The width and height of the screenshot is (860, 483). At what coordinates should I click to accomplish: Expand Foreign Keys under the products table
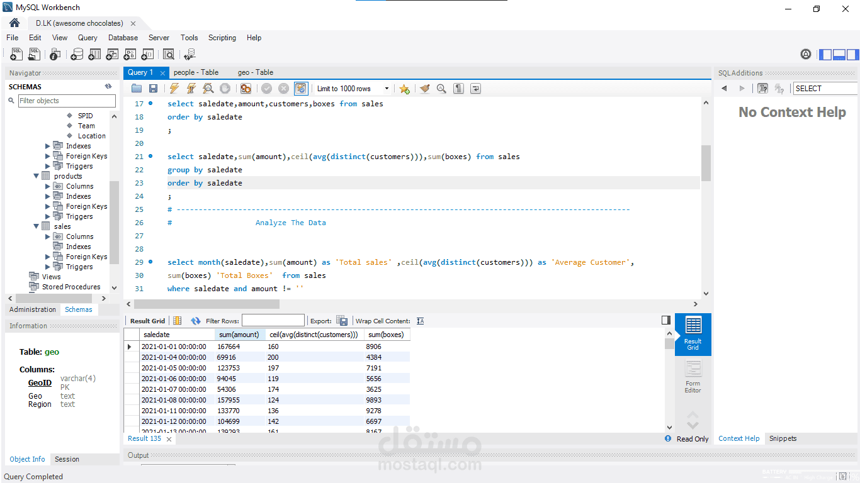(48, 206)
